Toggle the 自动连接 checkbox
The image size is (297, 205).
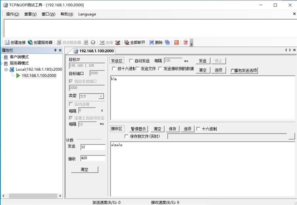(x=71, y=104)
